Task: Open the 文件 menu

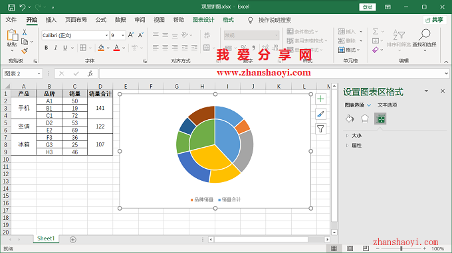Action: pyautogui.click(x=11, y=20)
